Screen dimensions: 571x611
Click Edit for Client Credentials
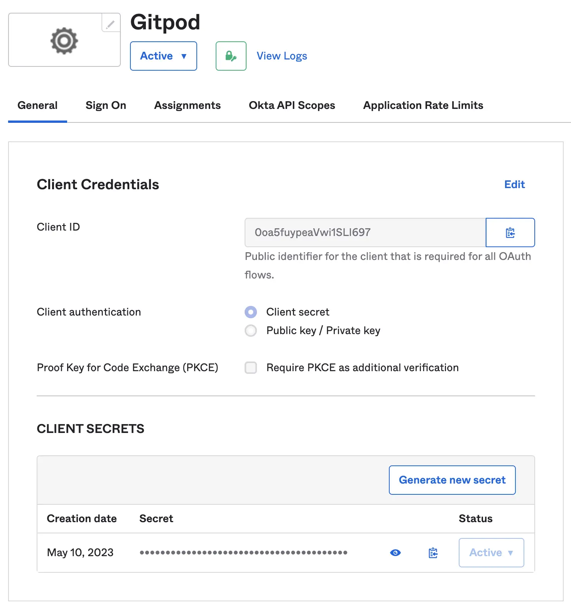click(x=515, y=185)
